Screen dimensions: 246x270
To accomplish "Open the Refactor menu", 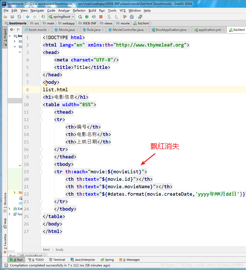I will pos(79,11).
